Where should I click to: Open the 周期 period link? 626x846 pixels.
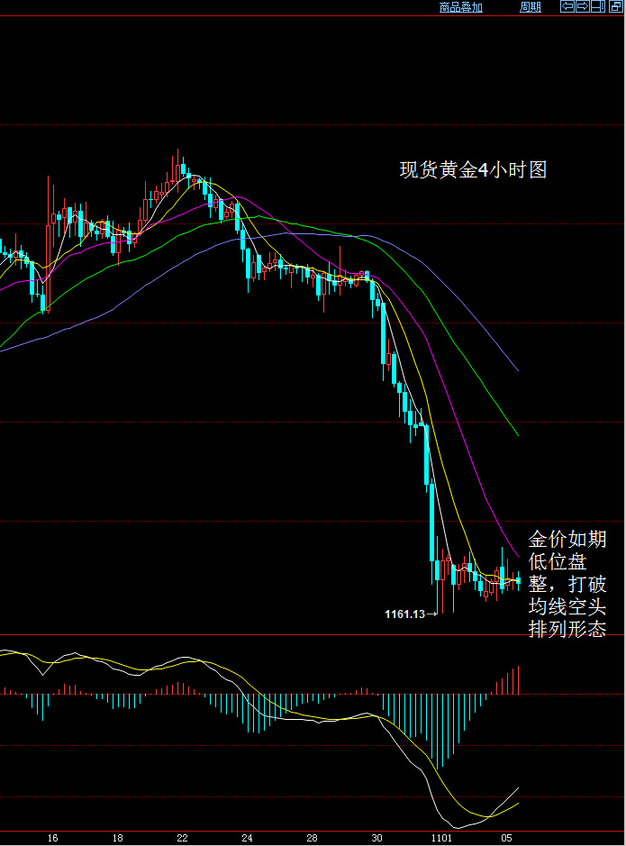pyautogui.click(x=530, y=7)
